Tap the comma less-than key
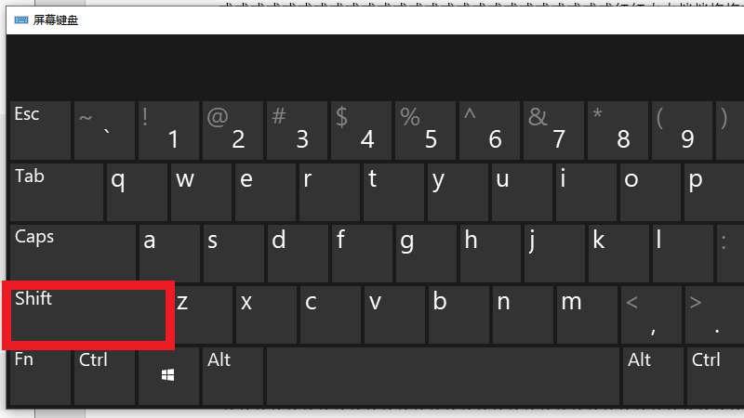This screenshot has width=744, height=418. (x=651, y=314)
